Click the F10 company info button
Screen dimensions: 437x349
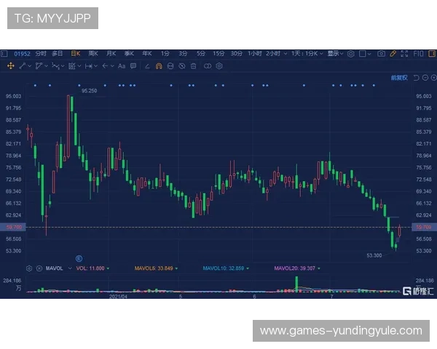(419, 53)
